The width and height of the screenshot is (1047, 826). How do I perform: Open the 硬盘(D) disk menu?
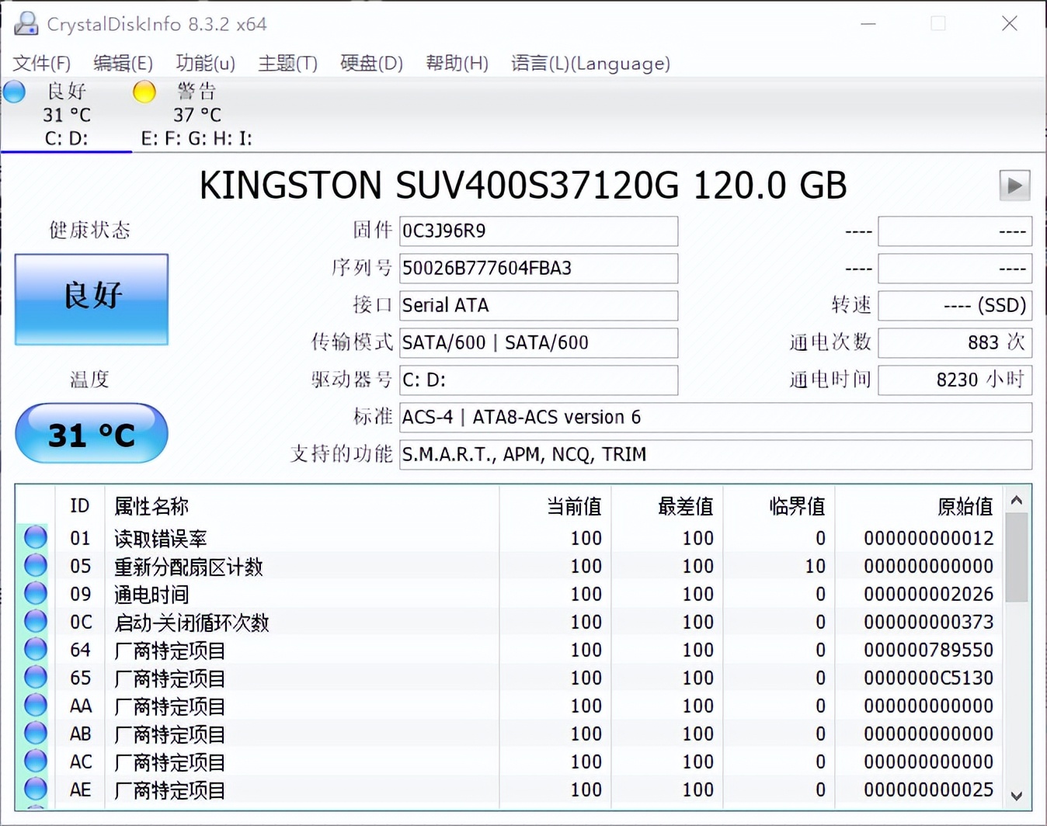[x=371, y=64]
